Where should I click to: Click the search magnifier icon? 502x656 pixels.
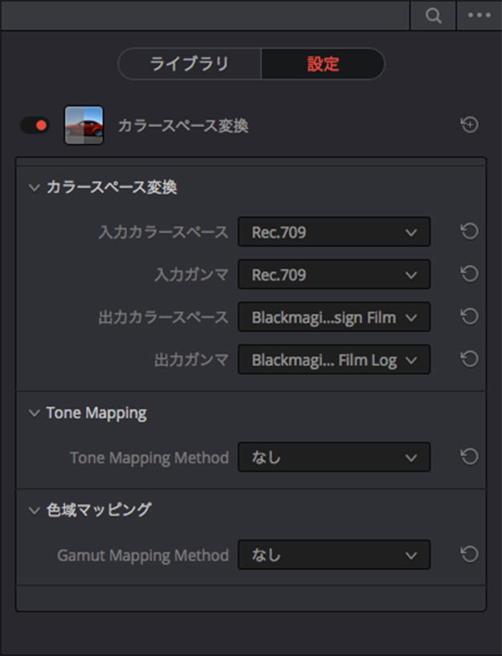[434, 16]
